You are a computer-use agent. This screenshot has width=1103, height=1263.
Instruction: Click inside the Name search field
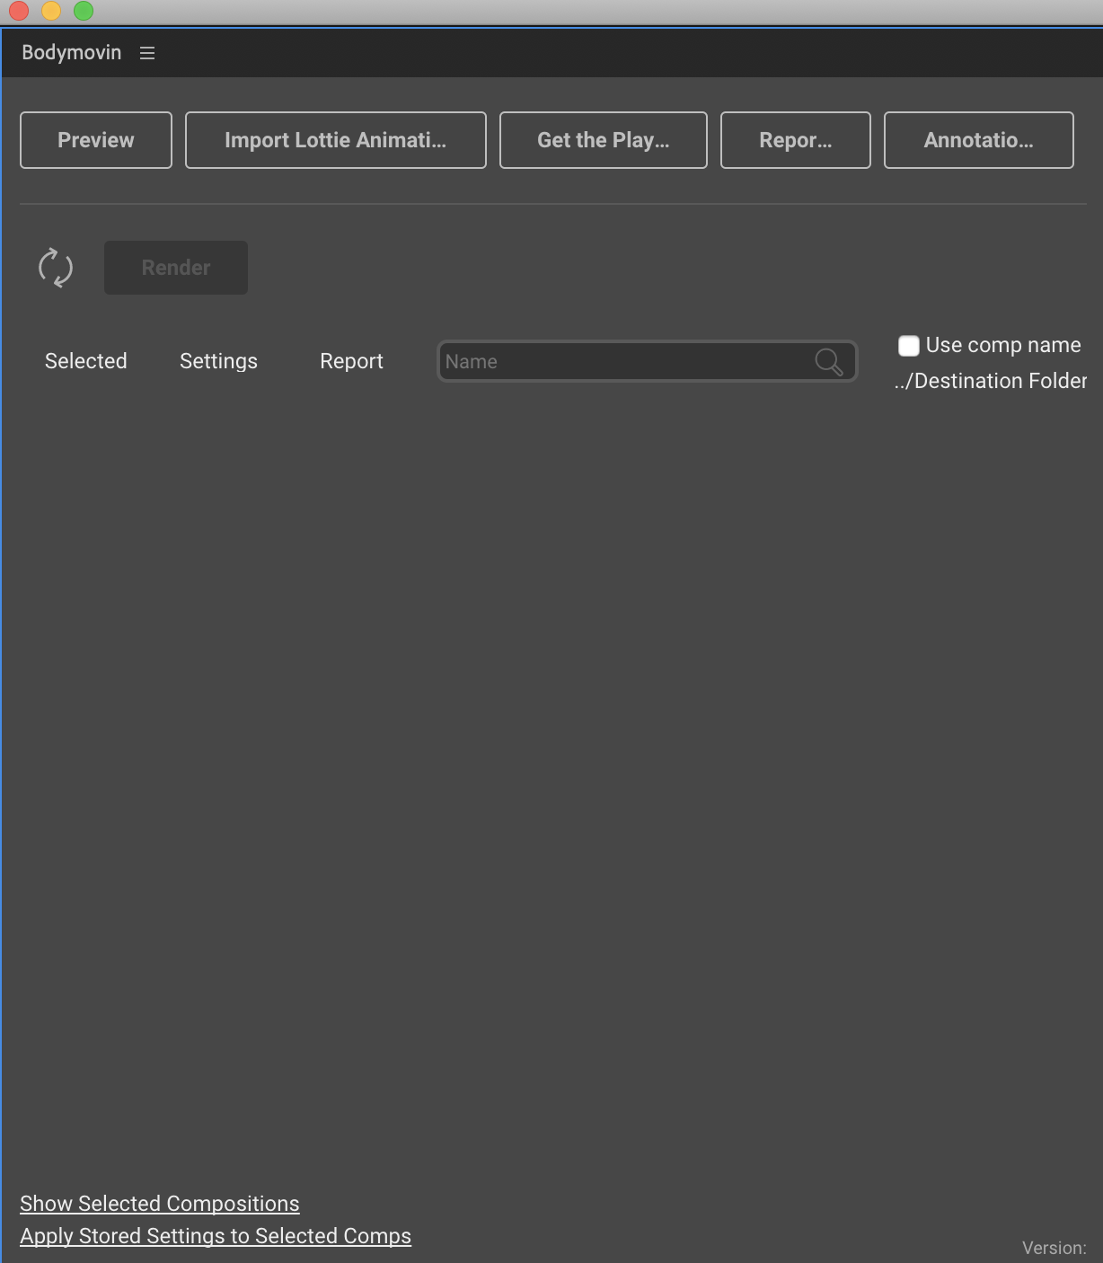(629, 361)
